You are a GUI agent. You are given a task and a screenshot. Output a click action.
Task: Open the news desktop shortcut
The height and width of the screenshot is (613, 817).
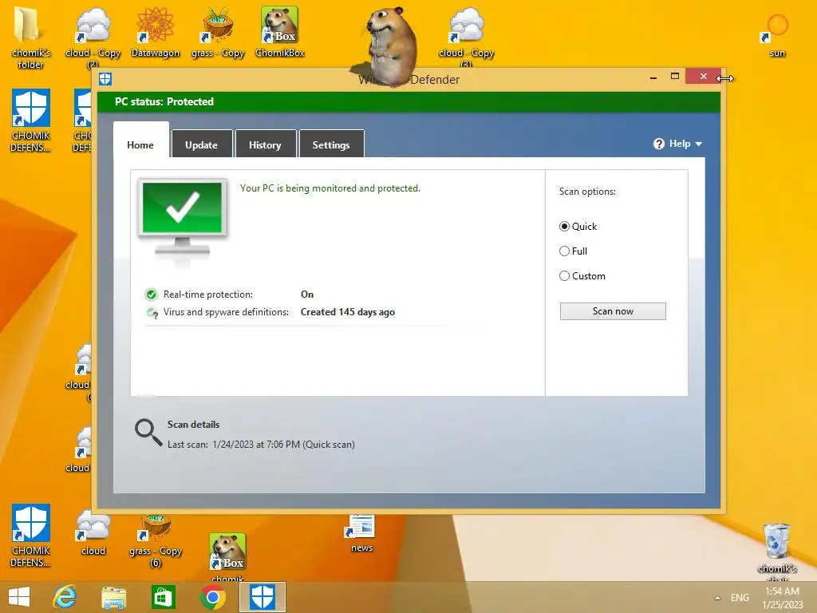click(361, 532)
